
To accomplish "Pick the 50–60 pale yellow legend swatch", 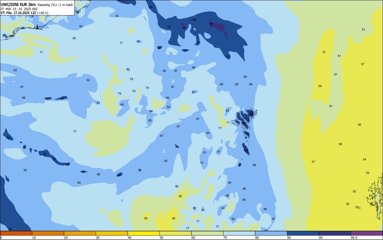I will (175, 233).
